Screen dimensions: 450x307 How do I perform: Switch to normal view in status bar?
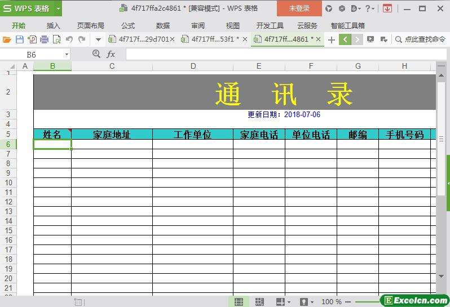tap(239, 301)
